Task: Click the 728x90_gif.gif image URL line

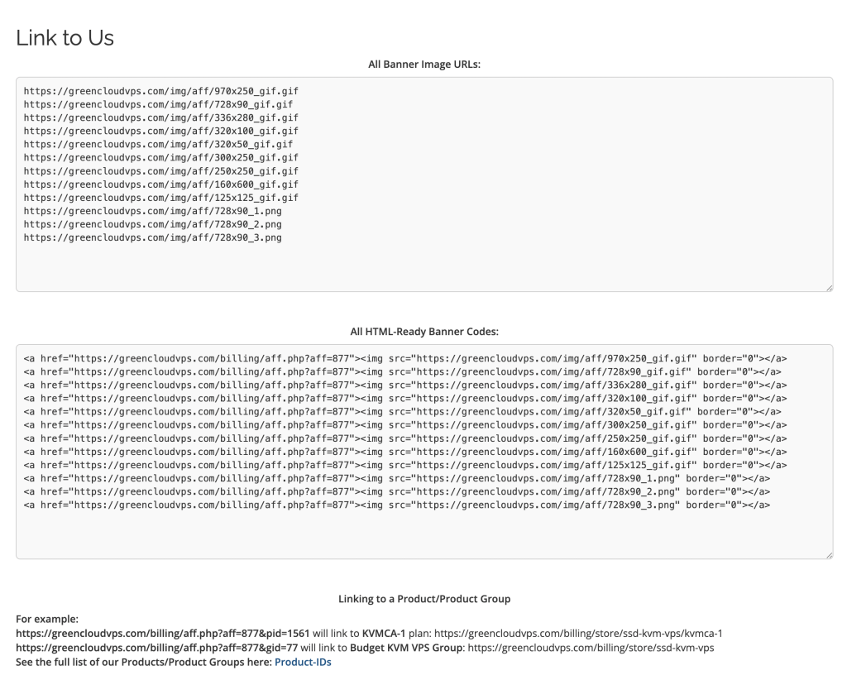Action: tap(158, 104)
